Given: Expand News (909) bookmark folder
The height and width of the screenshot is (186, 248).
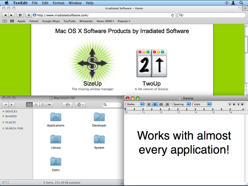Looking at the screenshot, I should [105, 21].
